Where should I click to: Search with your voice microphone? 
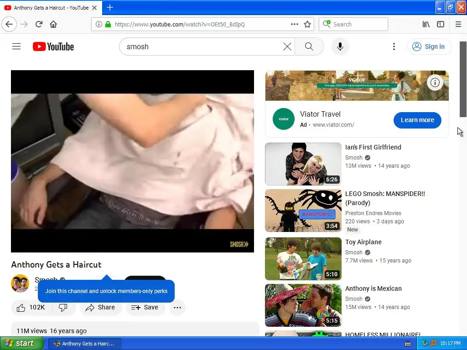coord(340,46)
